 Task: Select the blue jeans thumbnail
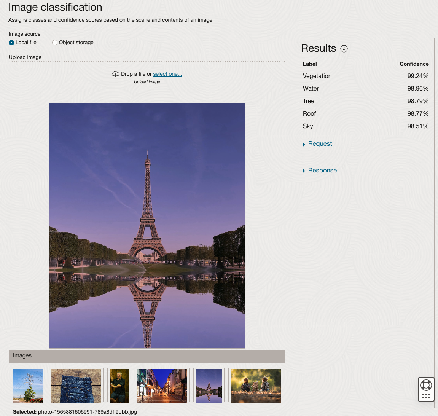(76, 386)
